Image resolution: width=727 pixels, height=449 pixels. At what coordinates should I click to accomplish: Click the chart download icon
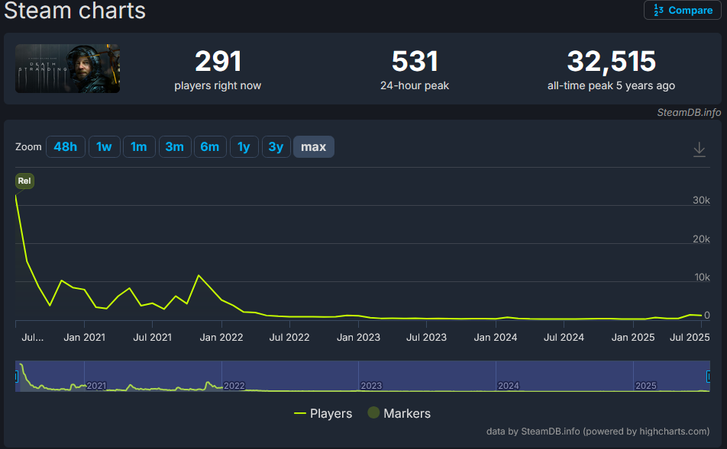(700, 149)
